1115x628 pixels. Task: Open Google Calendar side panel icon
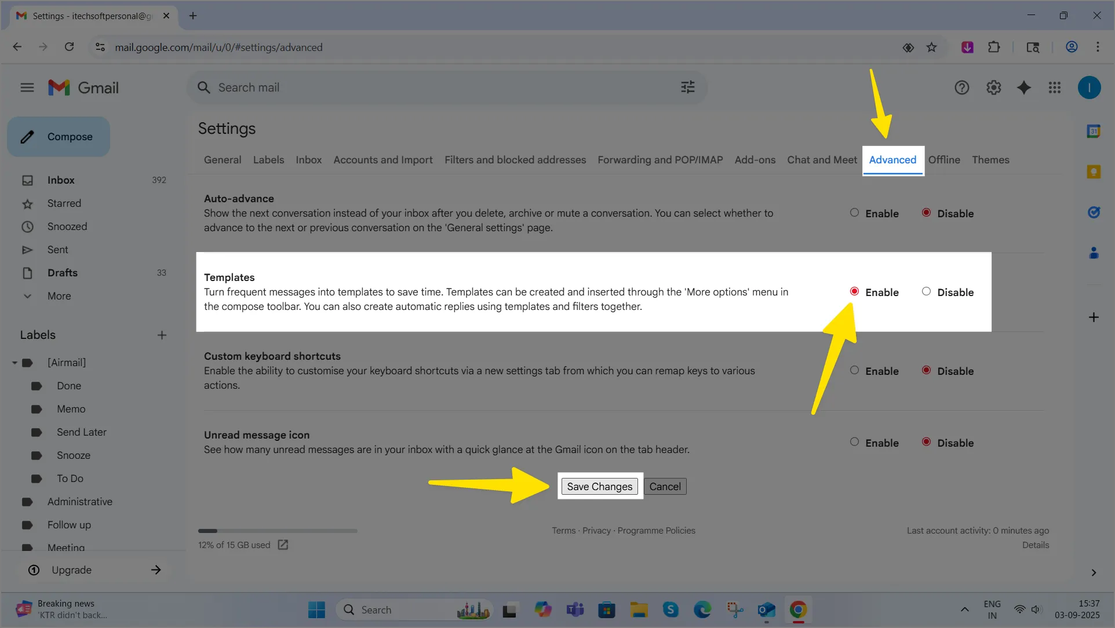click(1094, 132)
